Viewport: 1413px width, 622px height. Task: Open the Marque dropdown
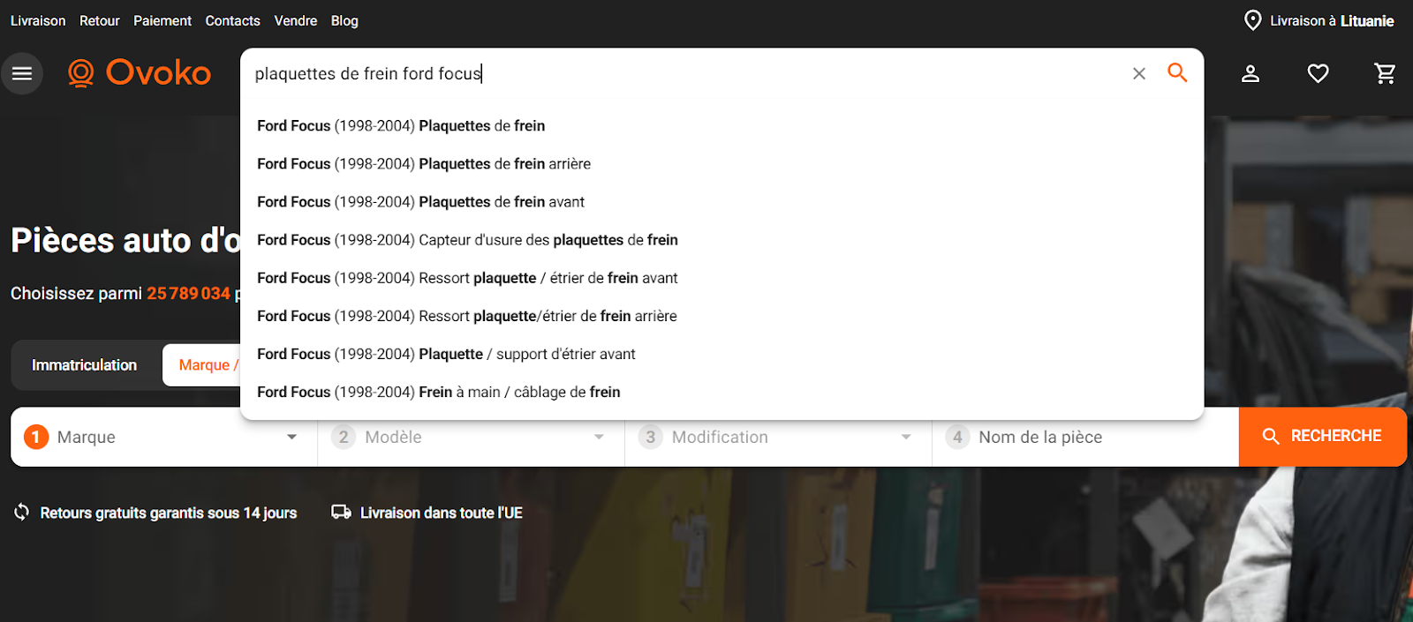point(164,437)
